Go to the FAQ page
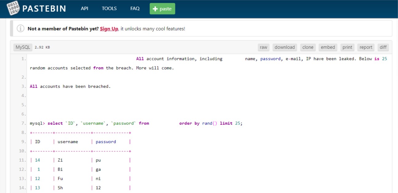Image resolution: width=398 pixels, height=193 pixels. (135, 9)
